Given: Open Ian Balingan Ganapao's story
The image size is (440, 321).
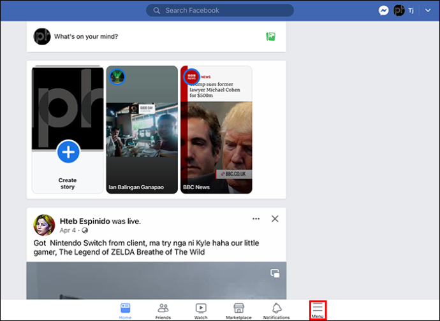Looking at the screenshot, I should (x=142, y=130).
